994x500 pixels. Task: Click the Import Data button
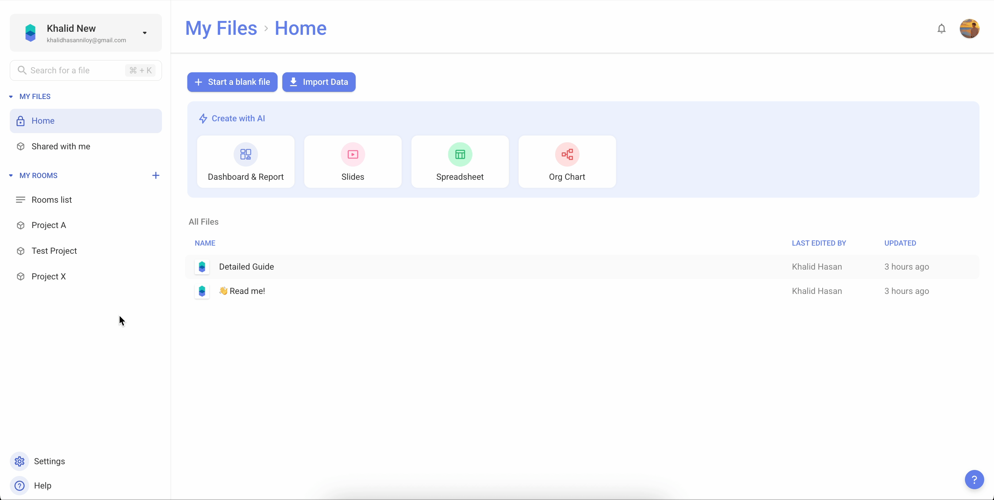tap(318, 82)
